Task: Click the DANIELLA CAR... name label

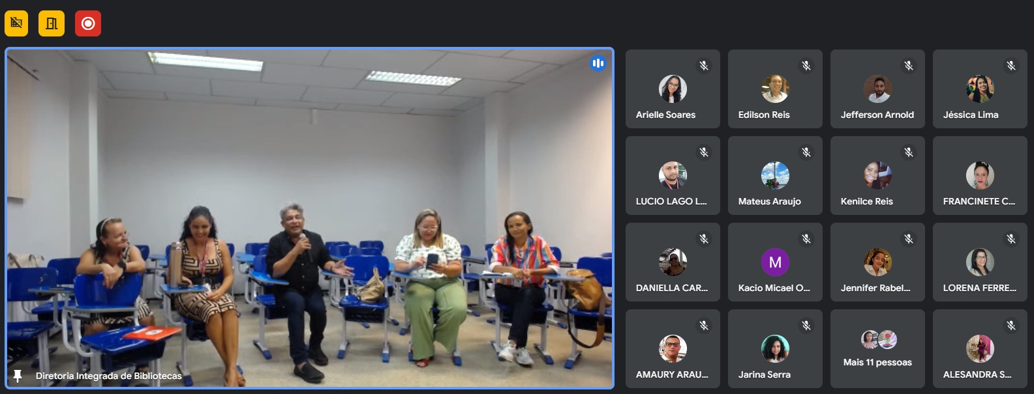Action: point(671,288)
